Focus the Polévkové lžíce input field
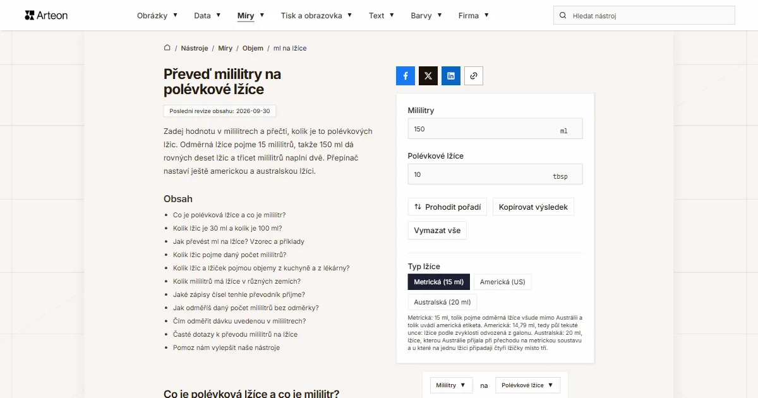 (x=495, y=174)
